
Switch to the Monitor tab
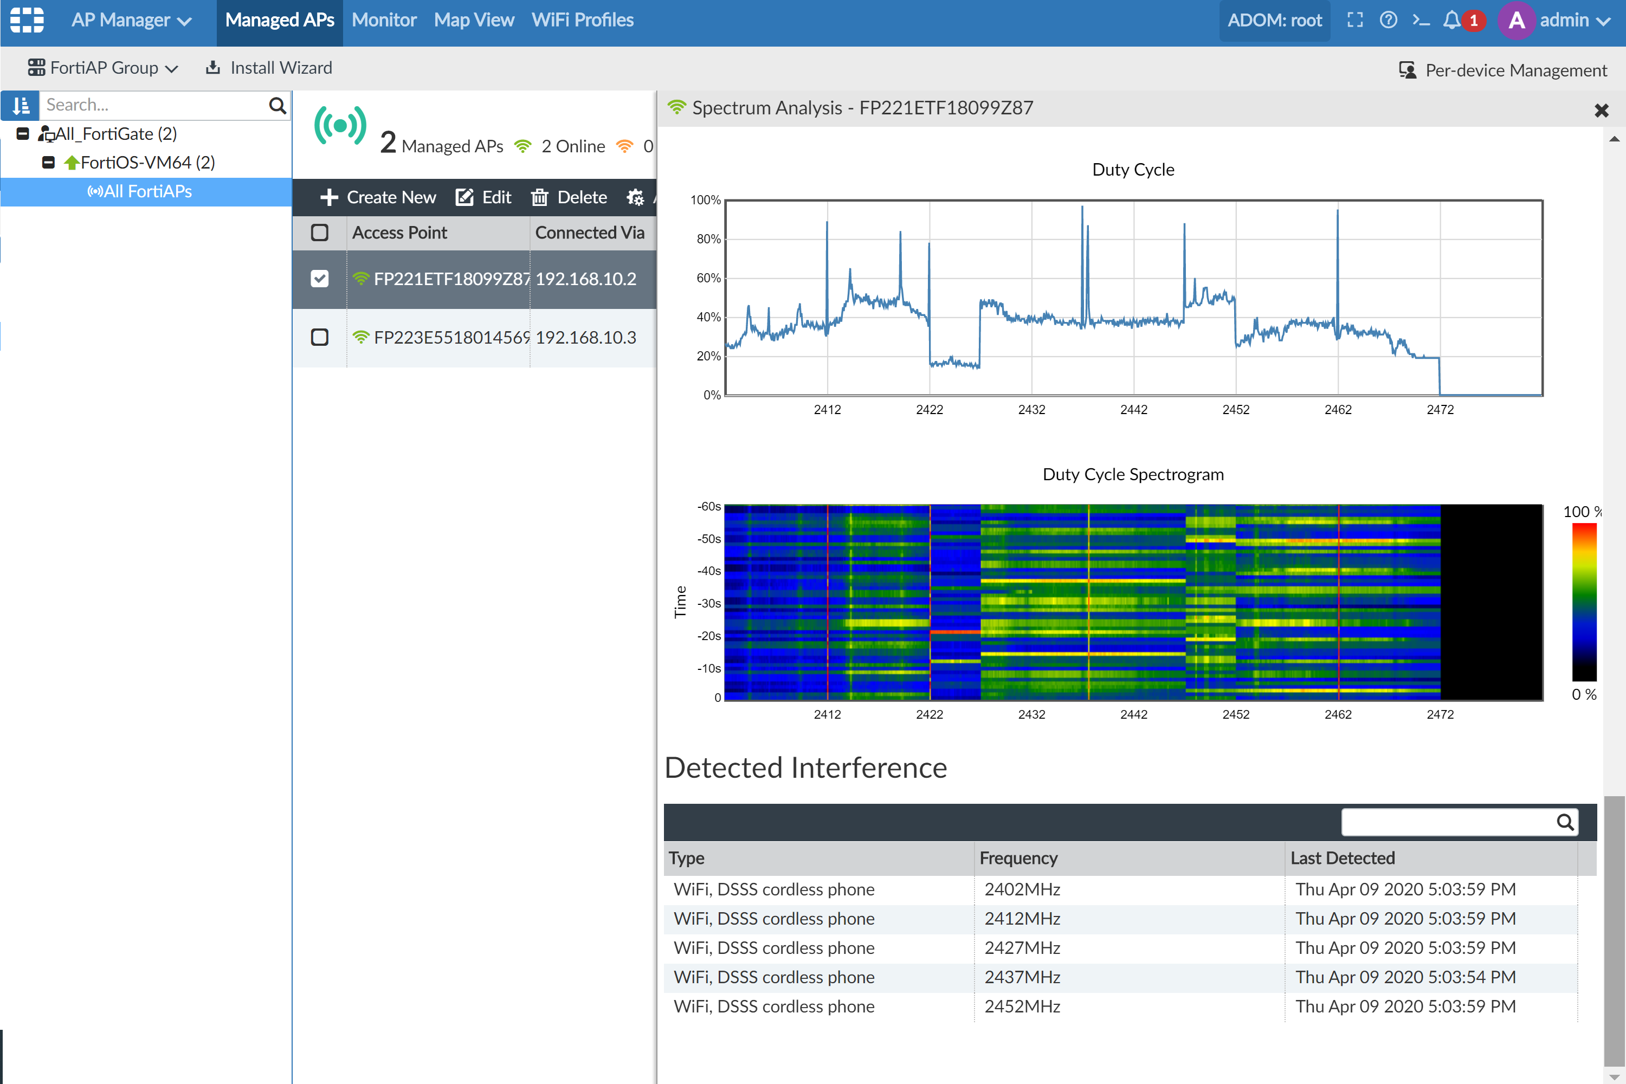(384, 20)
